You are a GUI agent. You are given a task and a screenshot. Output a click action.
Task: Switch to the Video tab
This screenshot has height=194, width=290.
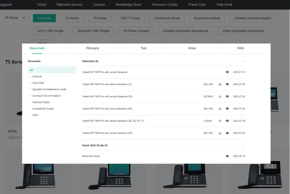pos(192,48)
